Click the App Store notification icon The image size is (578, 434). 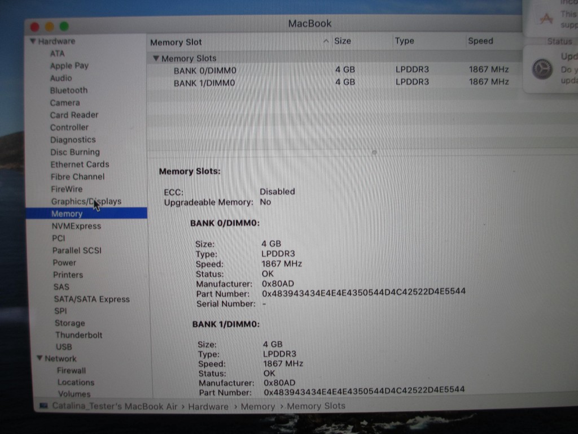(546, 18)
